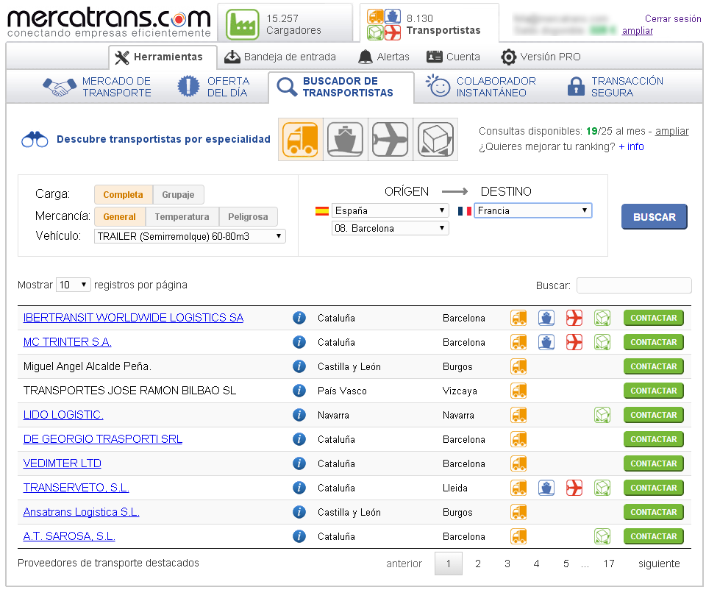Click ampliar link next to consultas disponibles

click(671, 131)
